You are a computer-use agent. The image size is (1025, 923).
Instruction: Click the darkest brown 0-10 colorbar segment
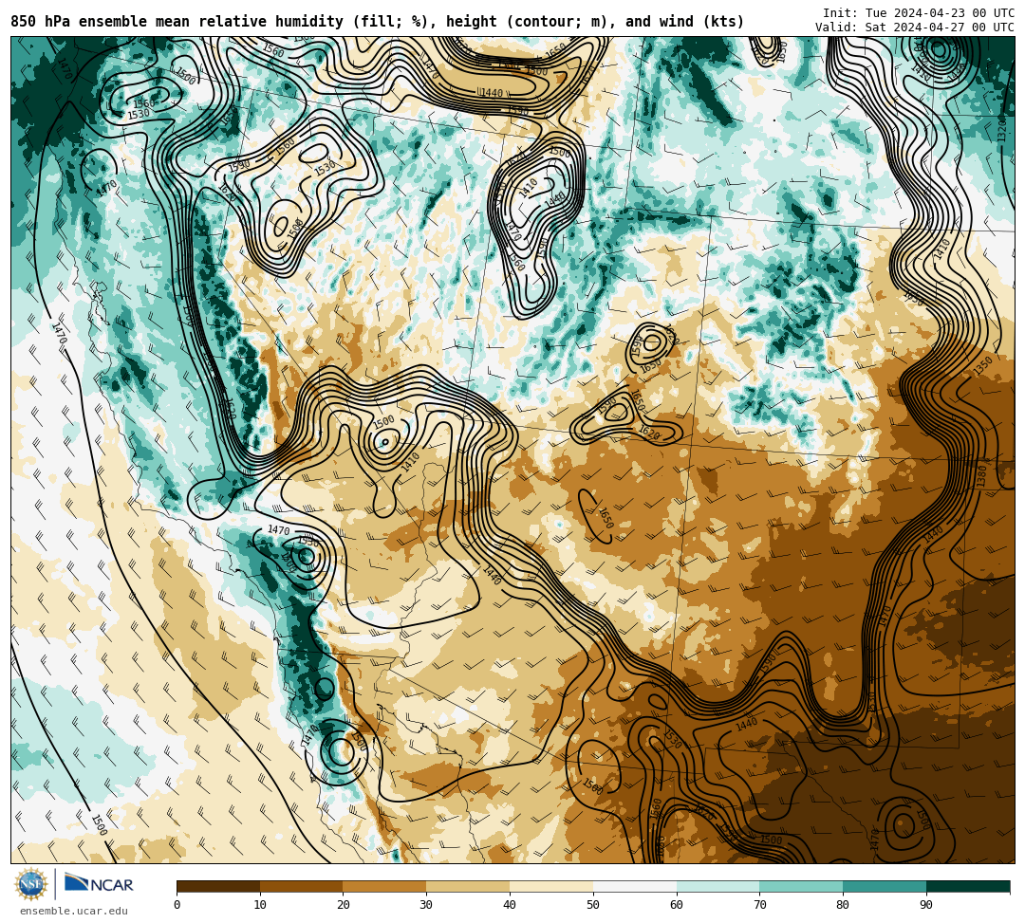point(218,886)
